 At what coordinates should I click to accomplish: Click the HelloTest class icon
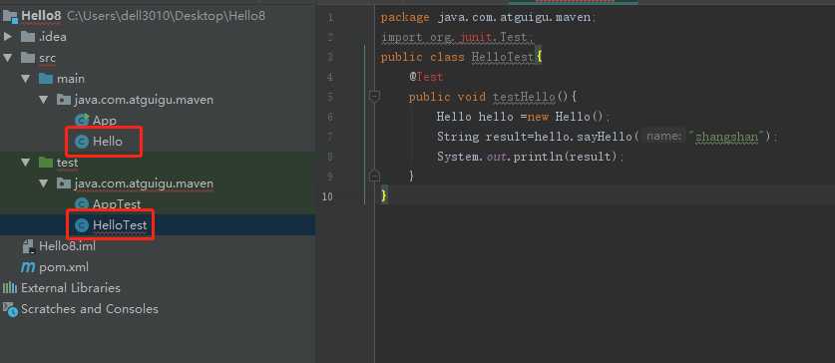click(82, 225)
